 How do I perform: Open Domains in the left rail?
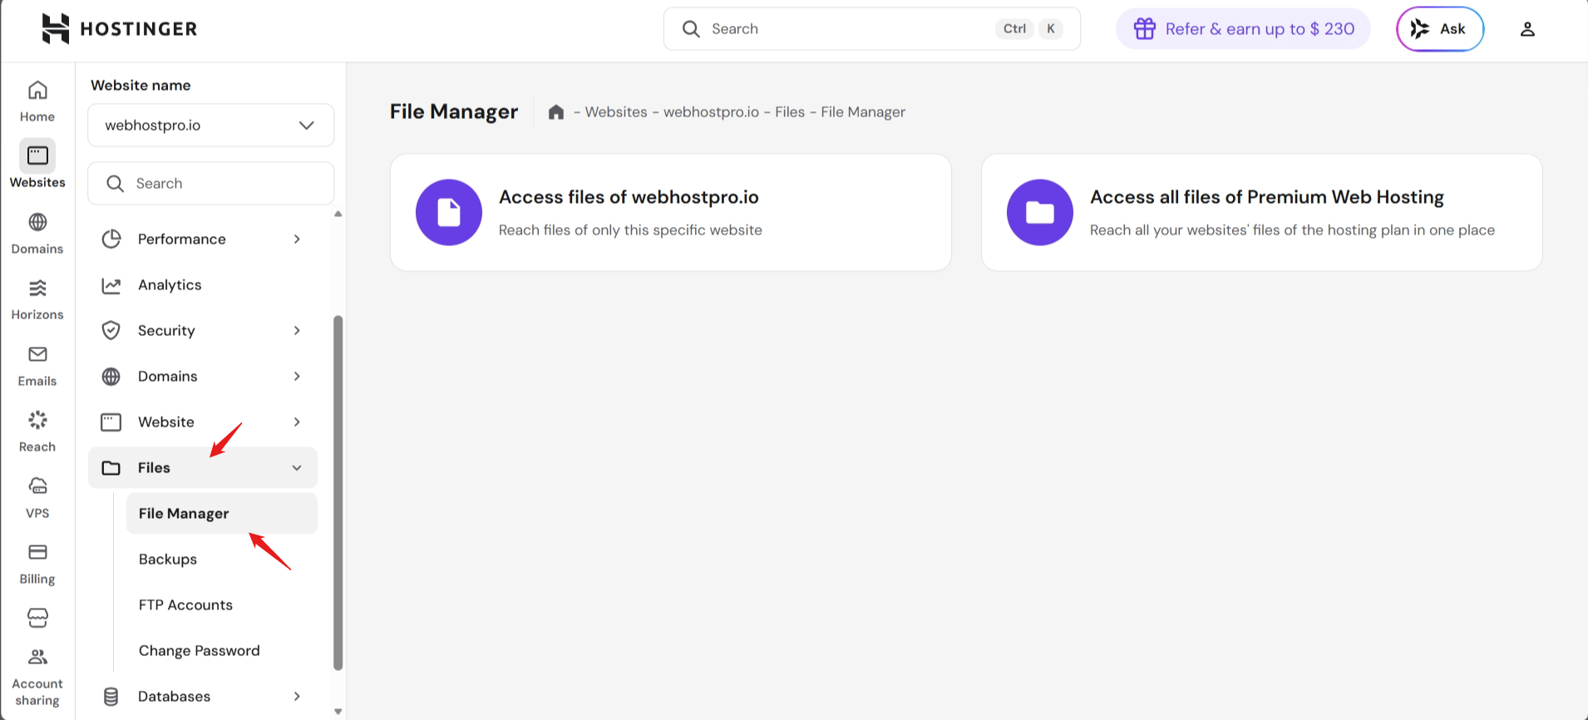pyautogui.click(x=37, y=233)
